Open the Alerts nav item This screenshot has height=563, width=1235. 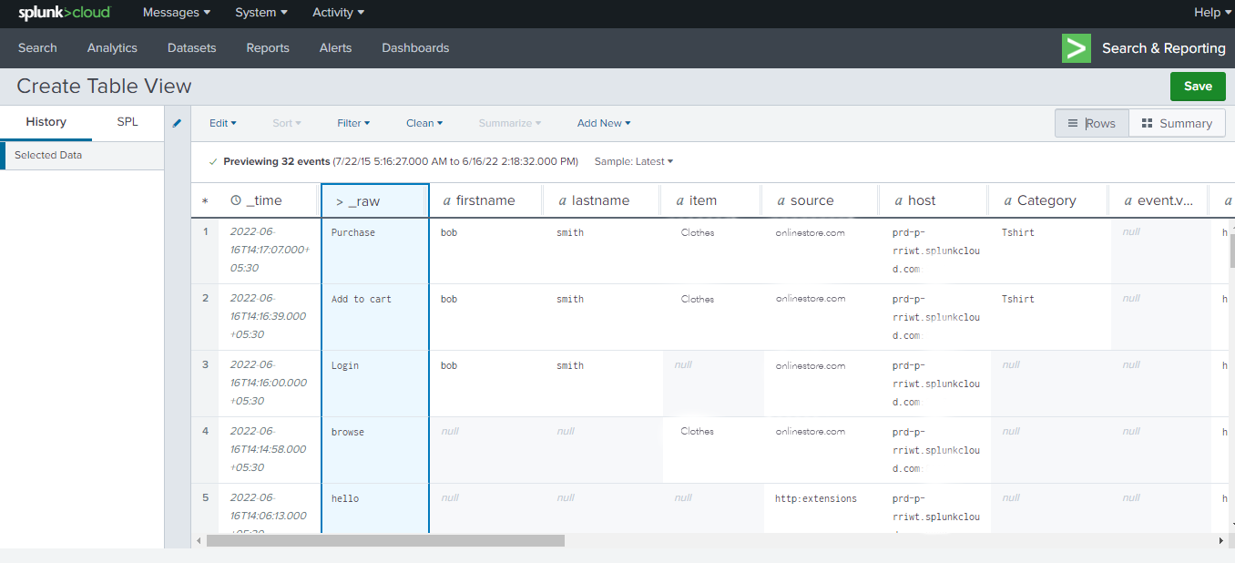tap(335, 48)
